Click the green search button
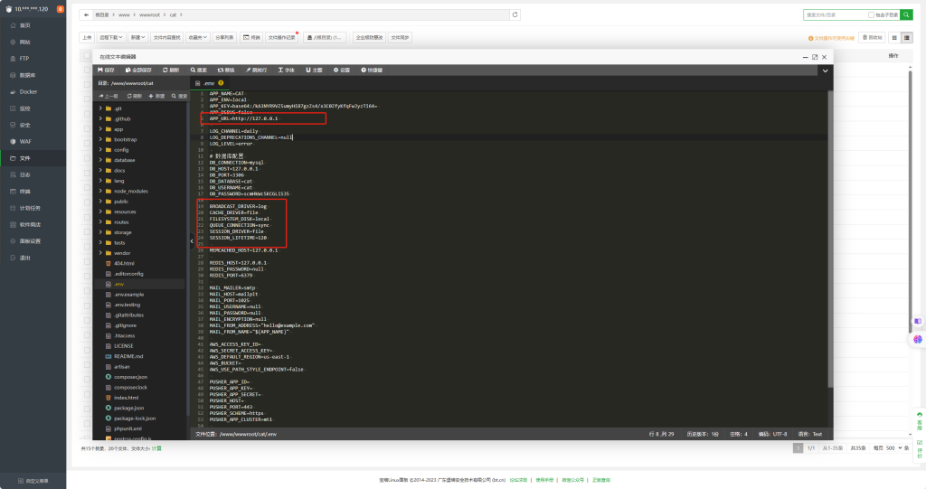Screen dimensions: 926x489 coord(906,14)
